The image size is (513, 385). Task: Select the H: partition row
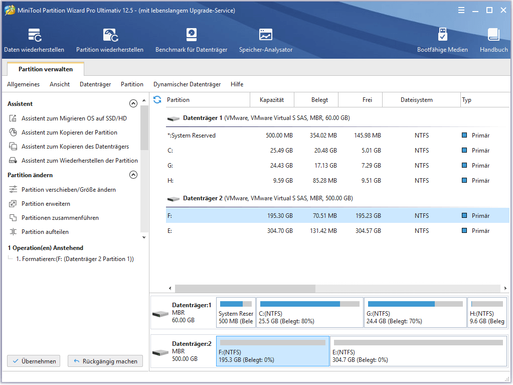tap(337, 180)
